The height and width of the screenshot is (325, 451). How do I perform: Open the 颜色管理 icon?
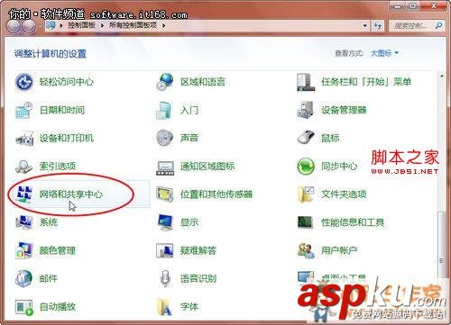click(x=23, y=250)
